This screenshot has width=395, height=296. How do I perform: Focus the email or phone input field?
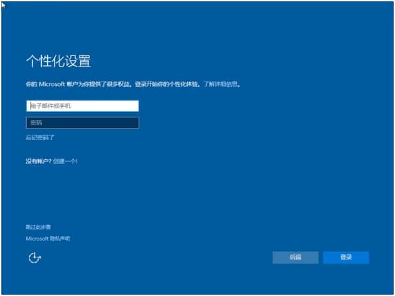(x=82, y=106)
